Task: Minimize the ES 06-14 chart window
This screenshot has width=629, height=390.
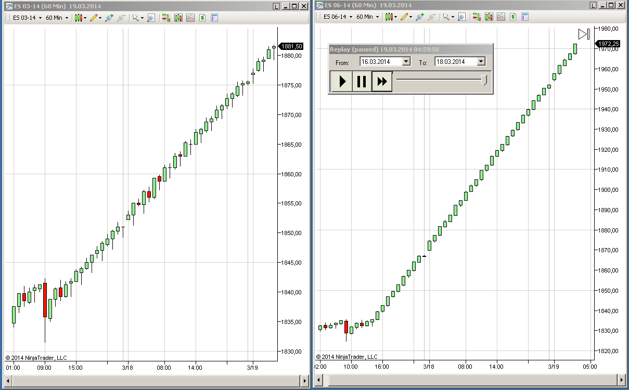Action: [x=602, y=5]
